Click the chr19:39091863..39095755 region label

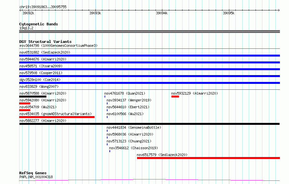click(x=43, y=7)
